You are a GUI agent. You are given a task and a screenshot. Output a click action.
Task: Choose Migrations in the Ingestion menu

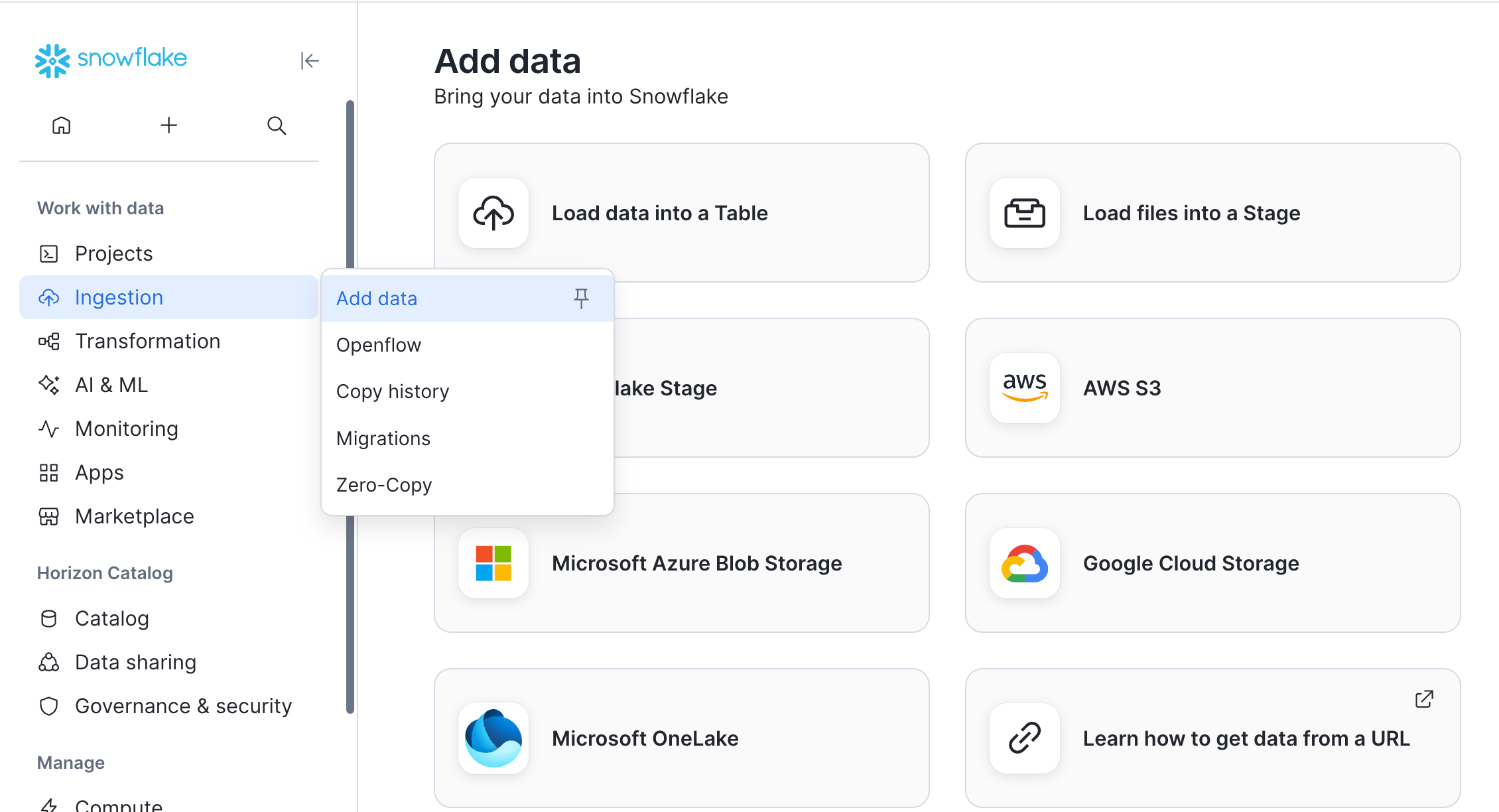[468, 439]
